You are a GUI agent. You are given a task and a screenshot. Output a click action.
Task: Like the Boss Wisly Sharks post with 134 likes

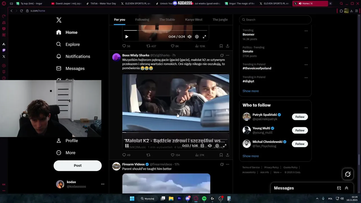point(175,155)
